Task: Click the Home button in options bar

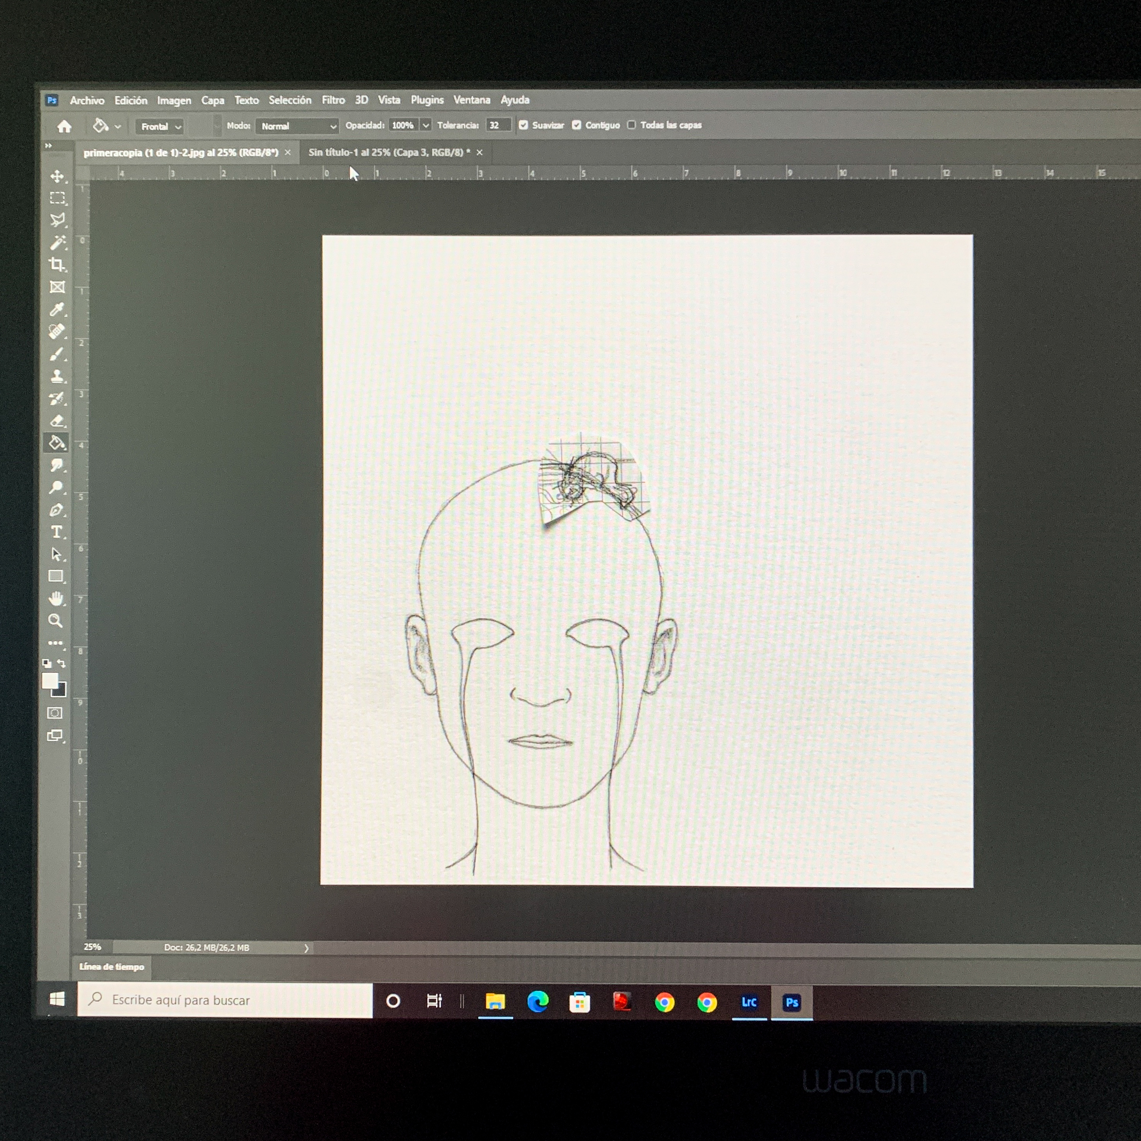Action: click(64, 127)
